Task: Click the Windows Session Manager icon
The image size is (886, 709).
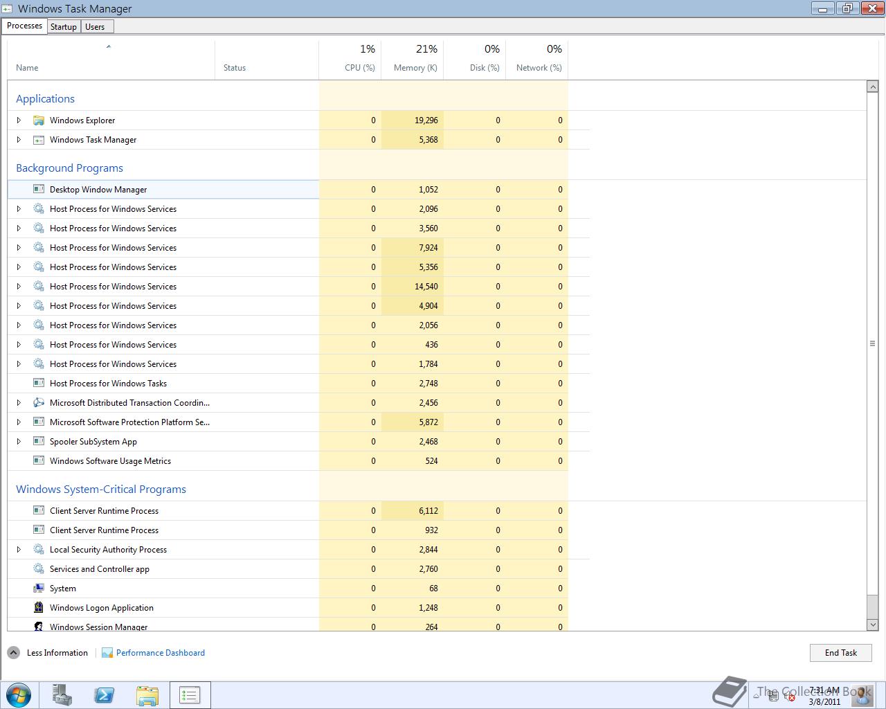Action: (x=39, y=627)
